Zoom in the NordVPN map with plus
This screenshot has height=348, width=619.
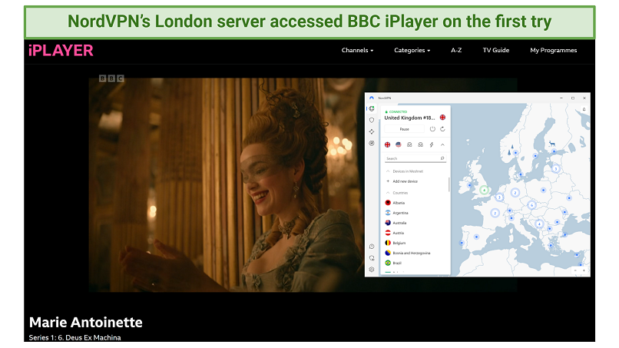pos(584,270)
